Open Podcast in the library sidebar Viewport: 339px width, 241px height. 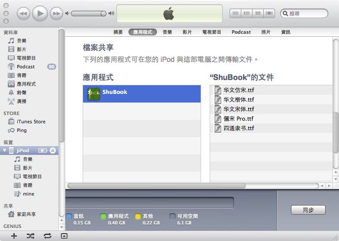point(26,67)
